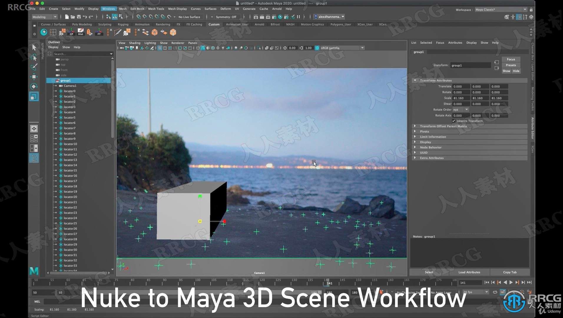Toggle Inherits Transform checkbox
The width and height of the screenshot is (563, 318).
click(454, 121)
